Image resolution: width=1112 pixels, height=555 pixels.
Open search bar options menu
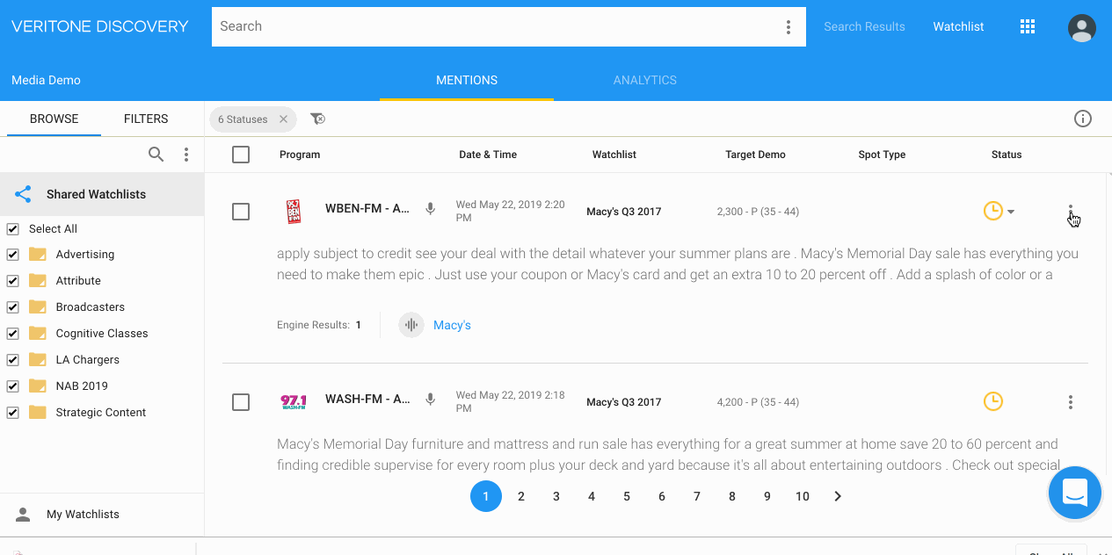pos(789,27)
